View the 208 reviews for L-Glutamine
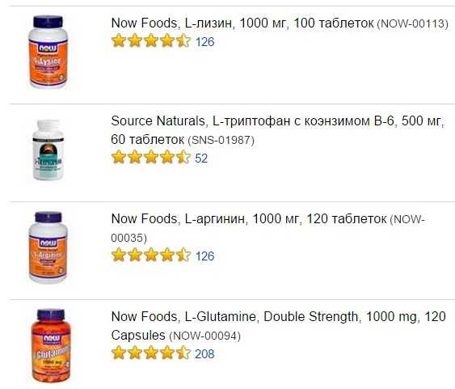This screenshot has height=389, width=455. 204,354
